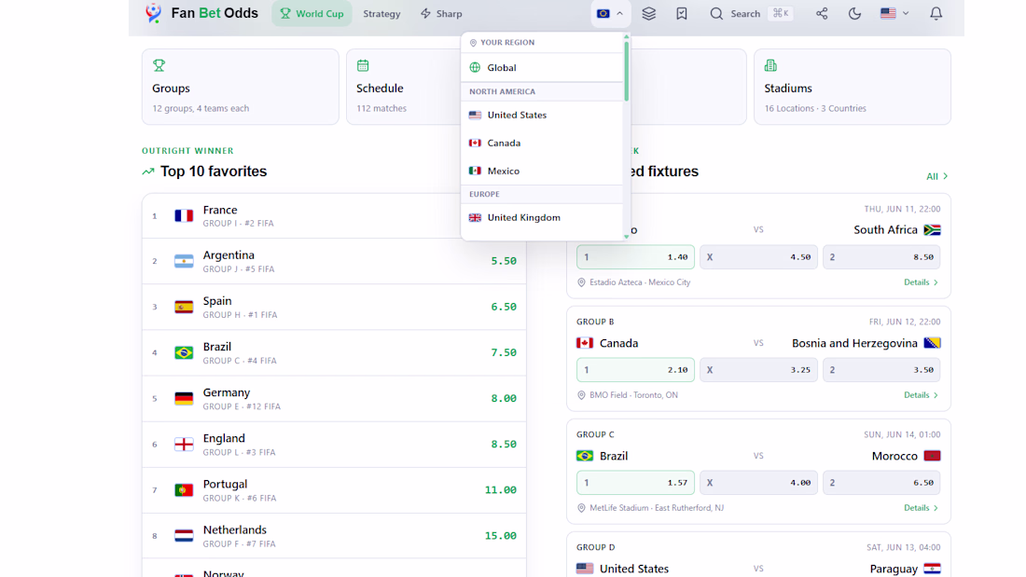Bet draw 4.50 in South Africa match
This screenshot has width=1026, height=577.
tap(758, 257)
